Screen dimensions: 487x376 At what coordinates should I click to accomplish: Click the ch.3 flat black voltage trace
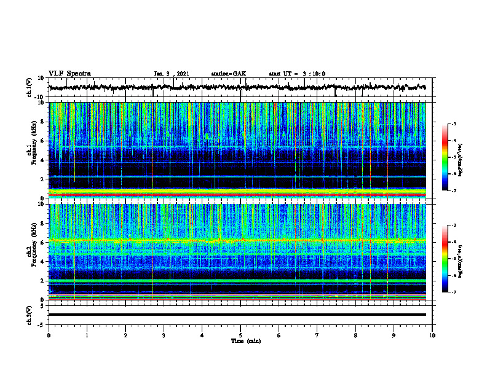(x=237, y=315)
